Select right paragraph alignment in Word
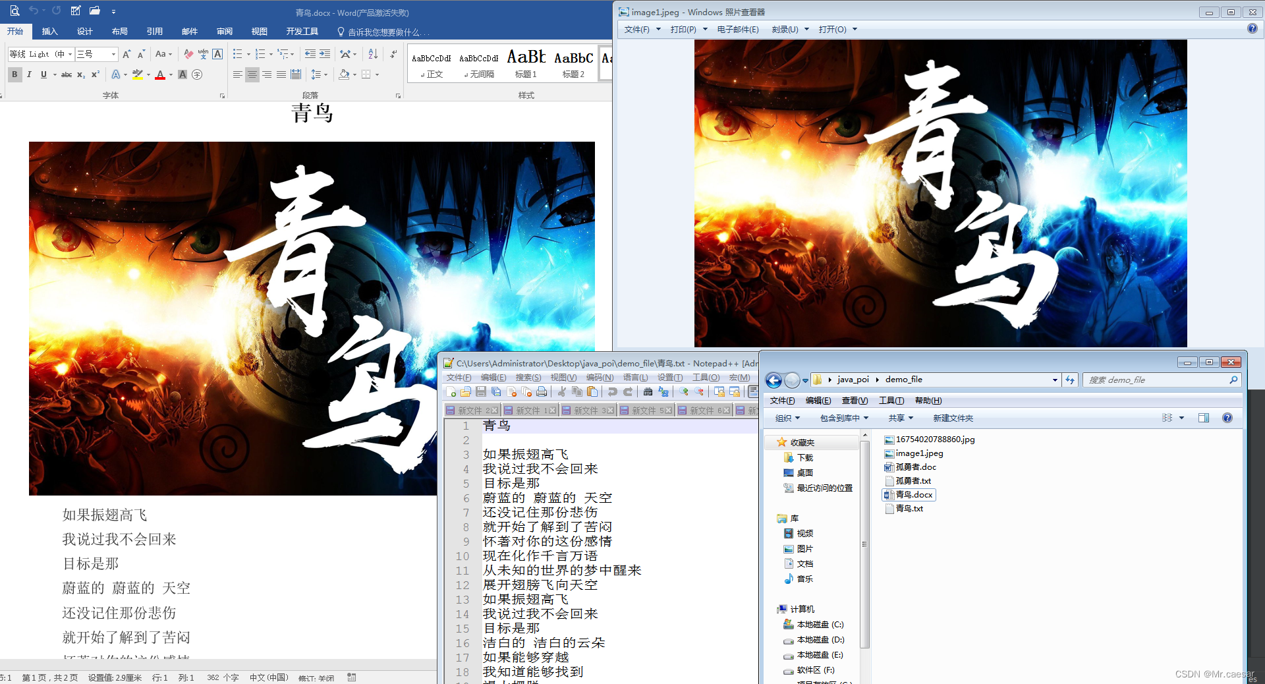The width and height of the screenshot is (1265, 684). click(267, 74)
